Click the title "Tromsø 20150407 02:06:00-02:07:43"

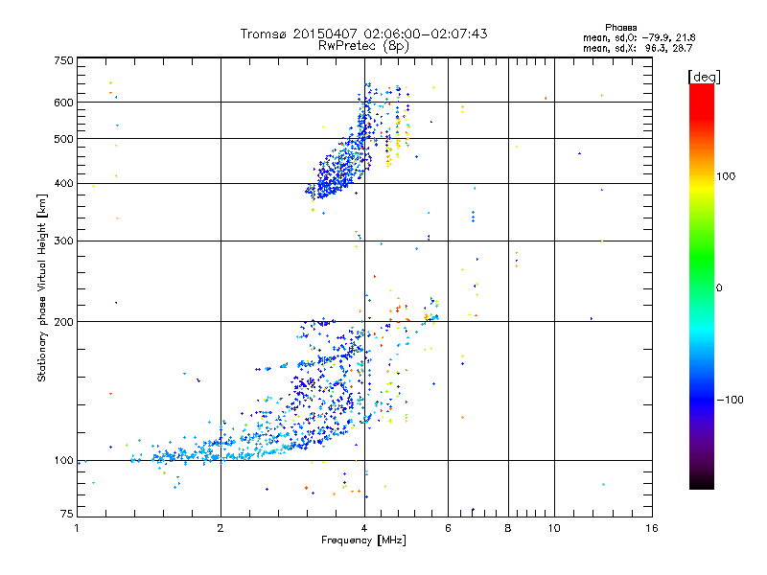(363, 34)
